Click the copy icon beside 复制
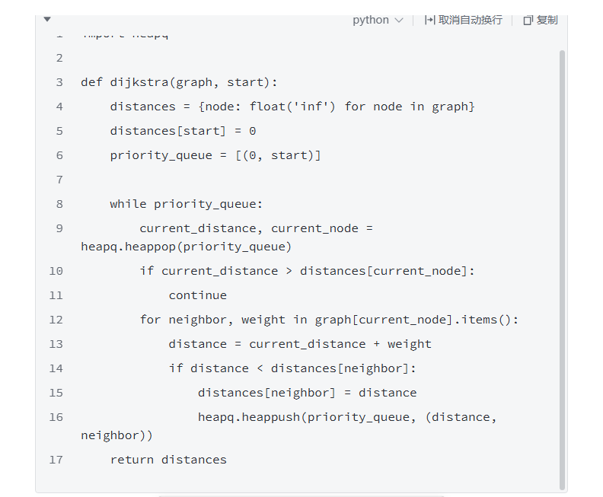Image resolution: width=603 pixels, height=497 pixels. click(x=528, y=21)
